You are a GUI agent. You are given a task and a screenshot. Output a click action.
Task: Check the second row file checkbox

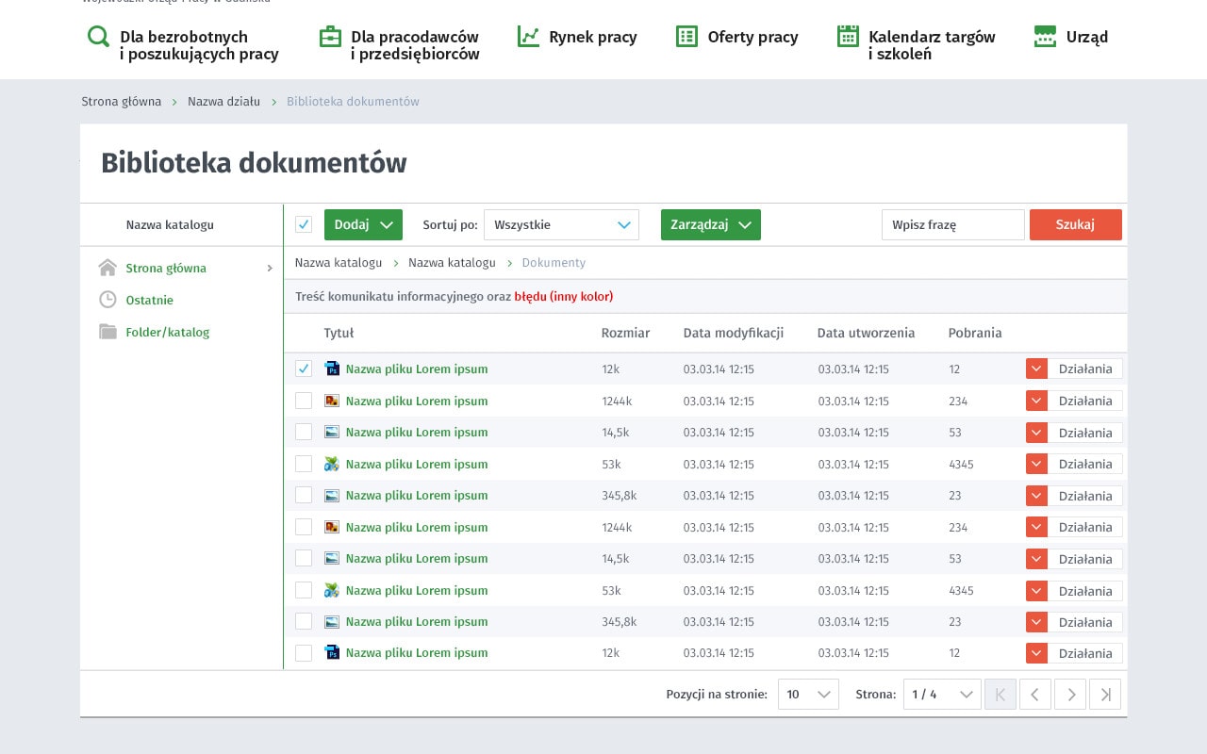304,401
